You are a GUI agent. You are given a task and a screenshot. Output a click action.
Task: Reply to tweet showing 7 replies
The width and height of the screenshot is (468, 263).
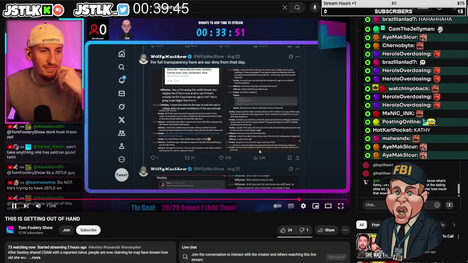tap(154, 158)
